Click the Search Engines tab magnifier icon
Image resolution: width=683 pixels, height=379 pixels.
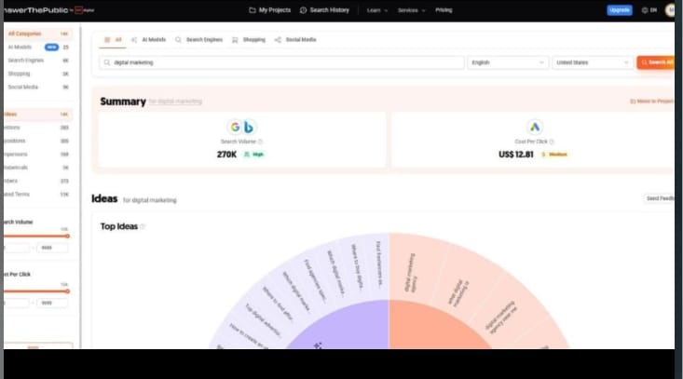coord(178,40)
